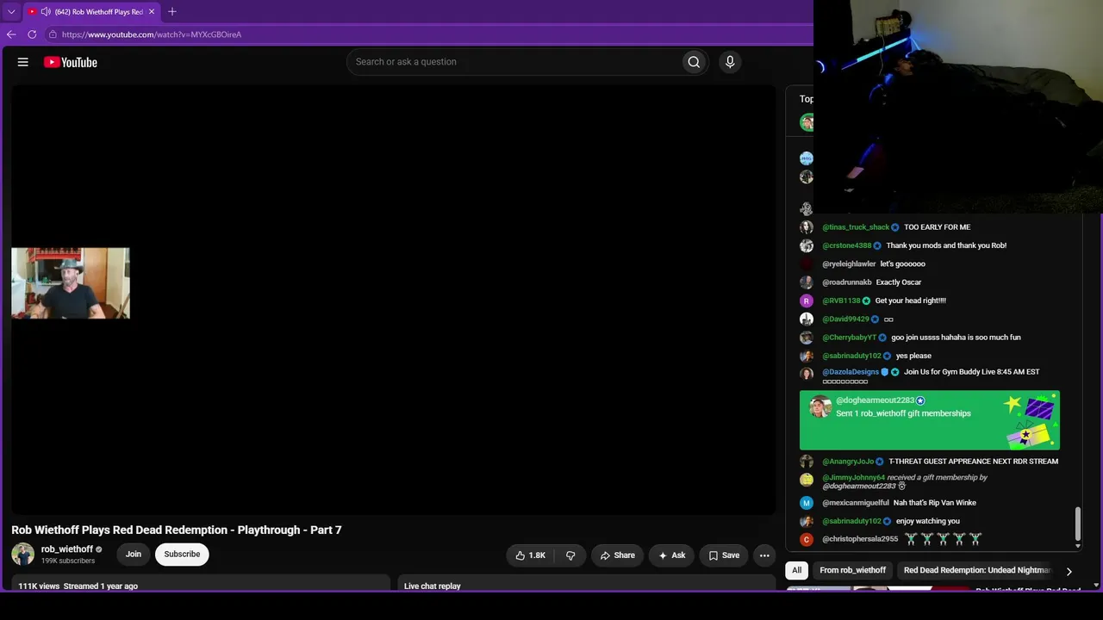Like the video showing 1.8K likes

(x=531, y=555)
